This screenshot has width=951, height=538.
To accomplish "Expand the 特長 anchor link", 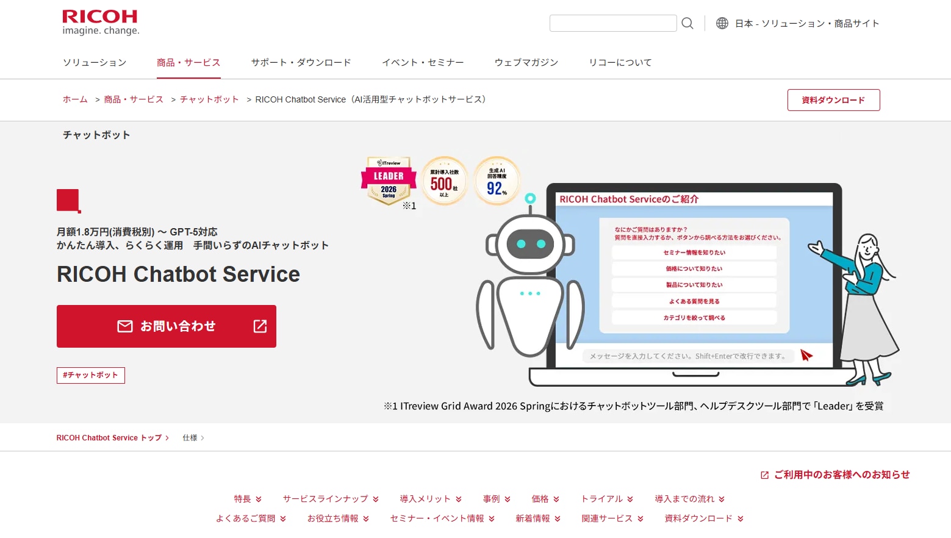I will coord(248,499).
